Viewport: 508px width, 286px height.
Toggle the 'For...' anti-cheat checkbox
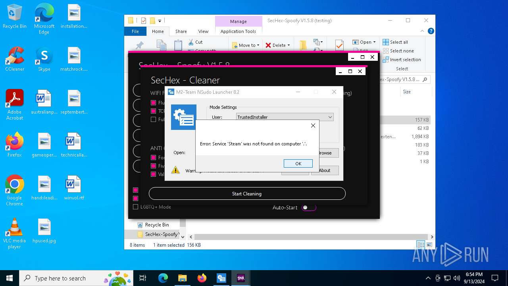tap(153, 157)
